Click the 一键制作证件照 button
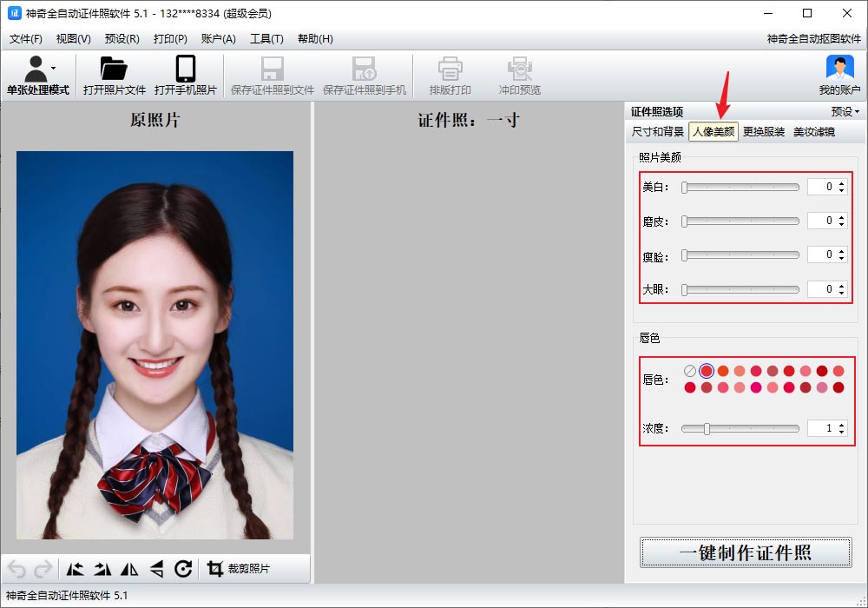This screenshot has width=868, height=608. [x=745, y=552]
